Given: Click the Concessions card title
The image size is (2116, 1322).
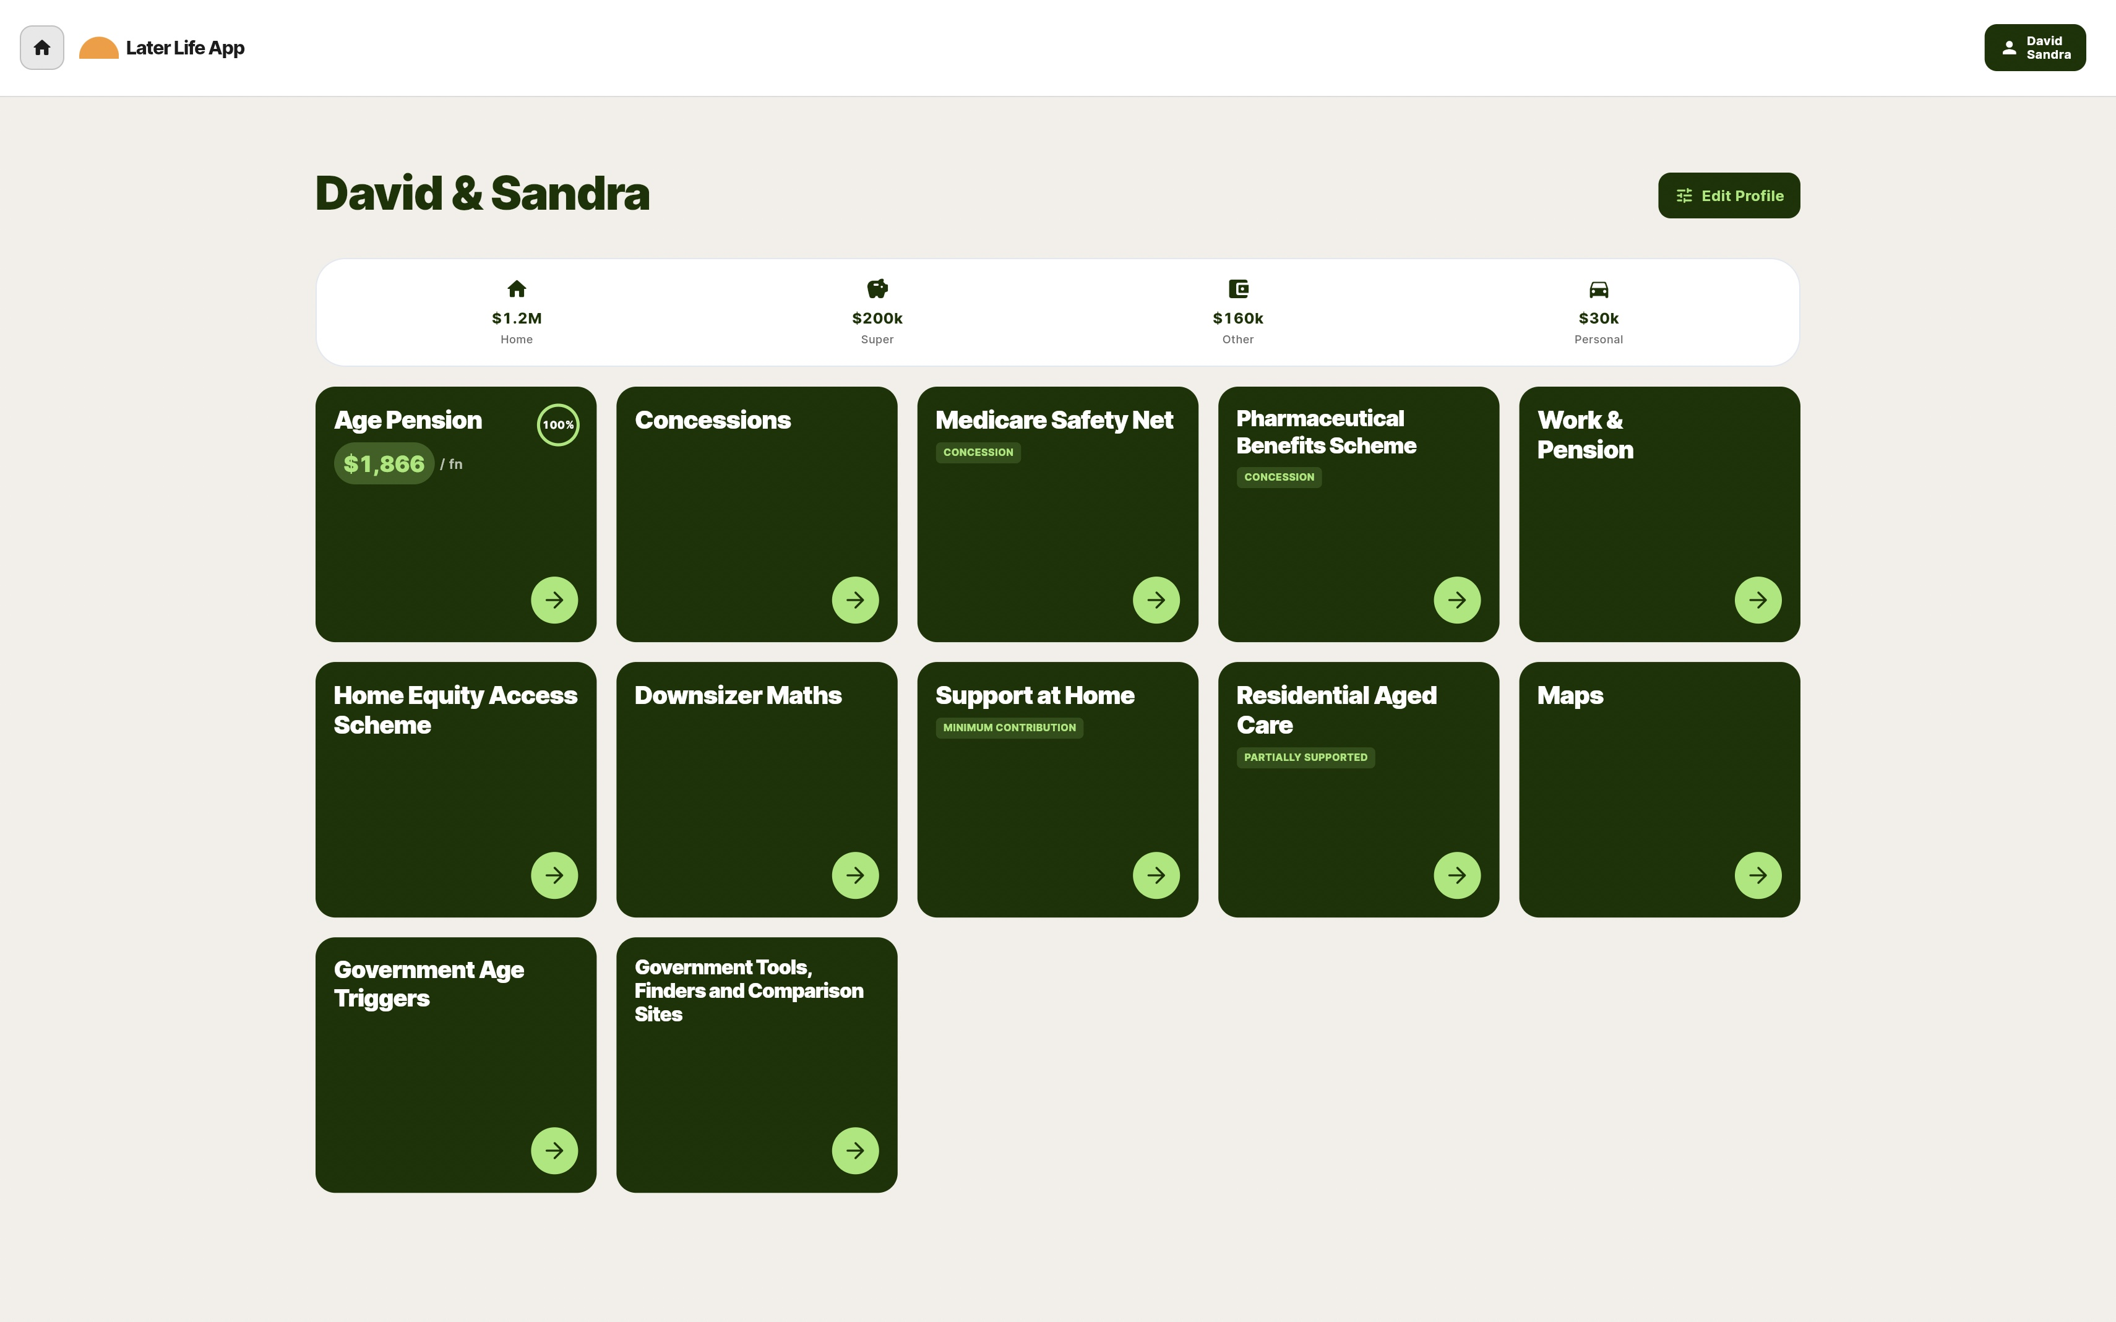Looking at the screenshot, I should pos(713,421).
